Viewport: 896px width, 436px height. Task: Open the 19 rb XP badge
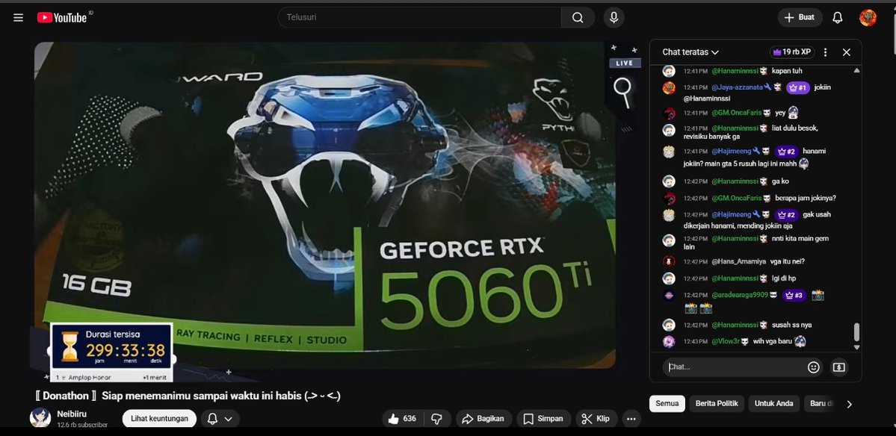792,52
